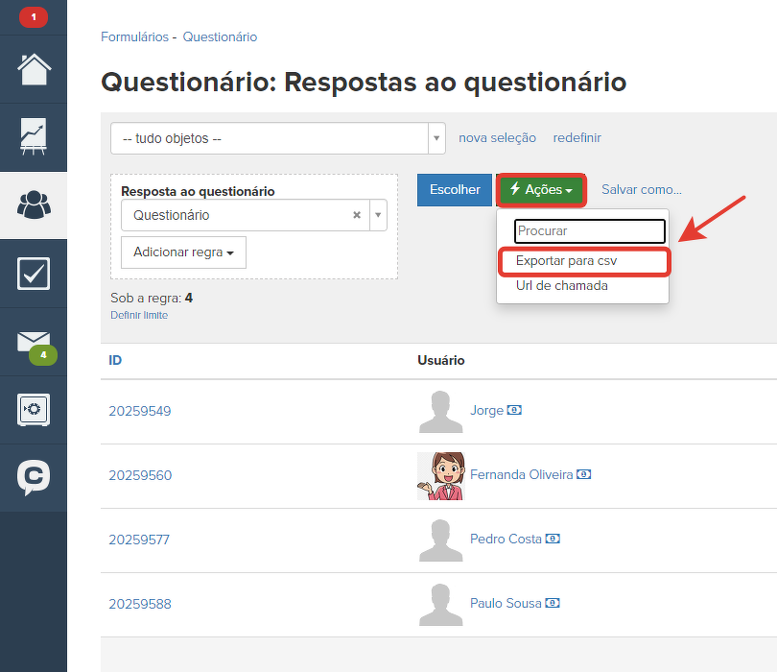The image size is (777, 672).
Task: Click the Procurar search field
Action: [x=589, y=231]
